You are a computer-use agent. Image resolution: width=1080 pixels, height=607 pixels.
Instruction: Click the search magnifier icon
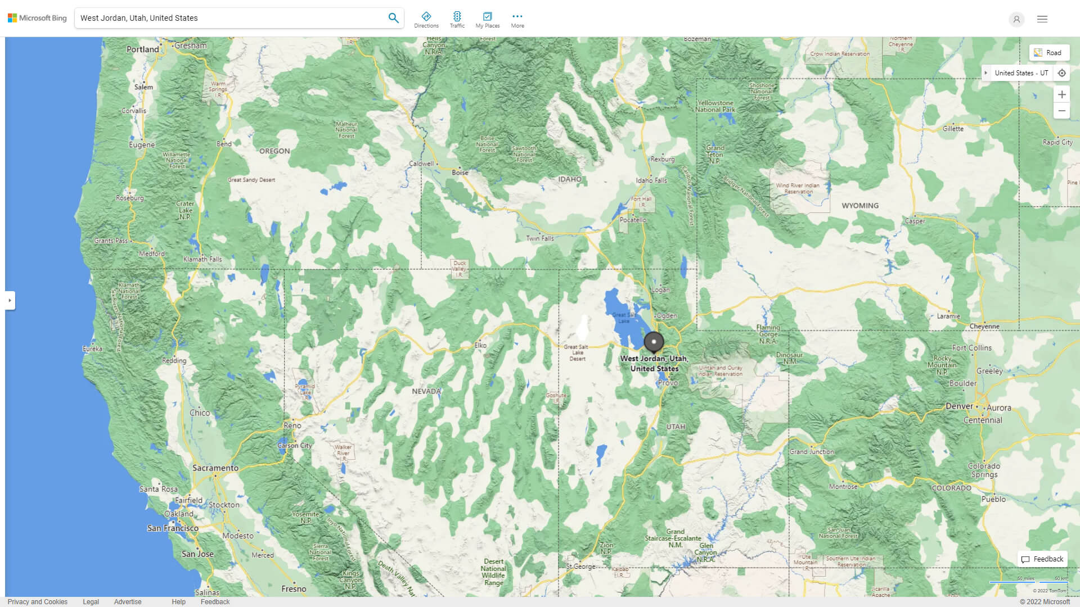pyautogui.click(x=393, y=17)
